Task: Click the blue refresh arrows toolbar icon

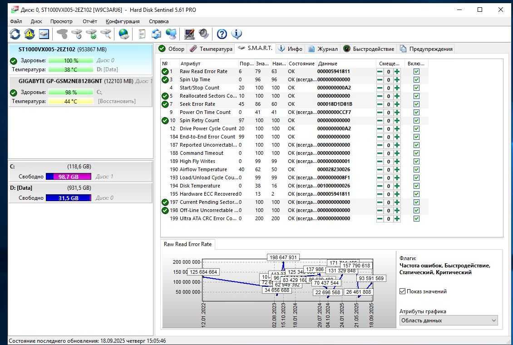Action: (x=15, y=34)
